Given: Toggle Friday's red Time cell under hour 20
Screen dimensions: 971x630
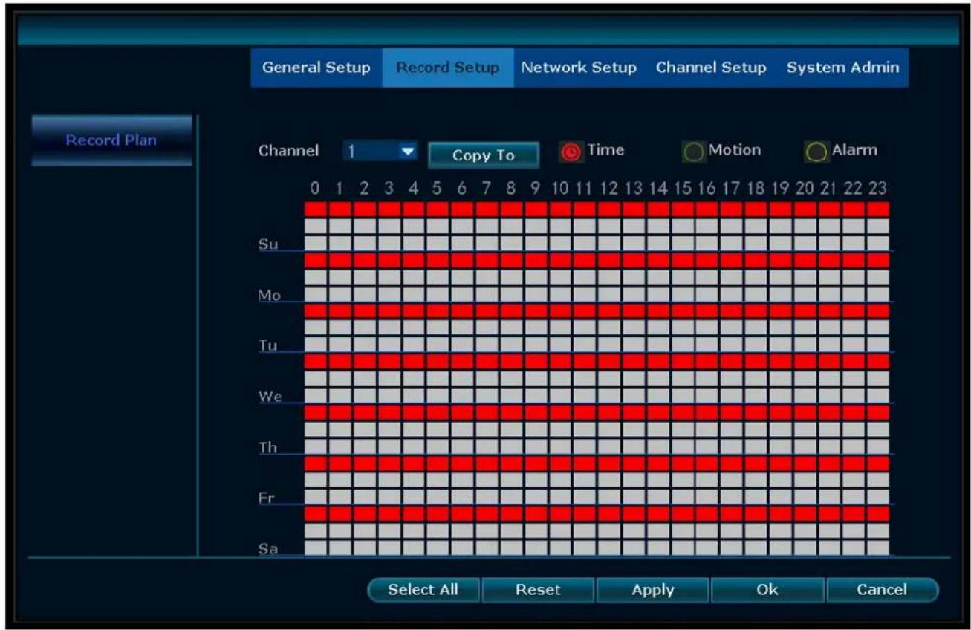Looking at the screenshot, I should pos(805,462).
